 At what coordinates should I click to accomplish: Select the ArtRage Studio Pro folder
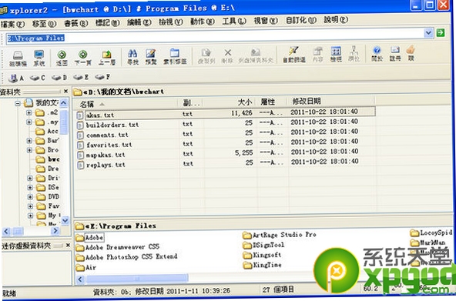280,235
